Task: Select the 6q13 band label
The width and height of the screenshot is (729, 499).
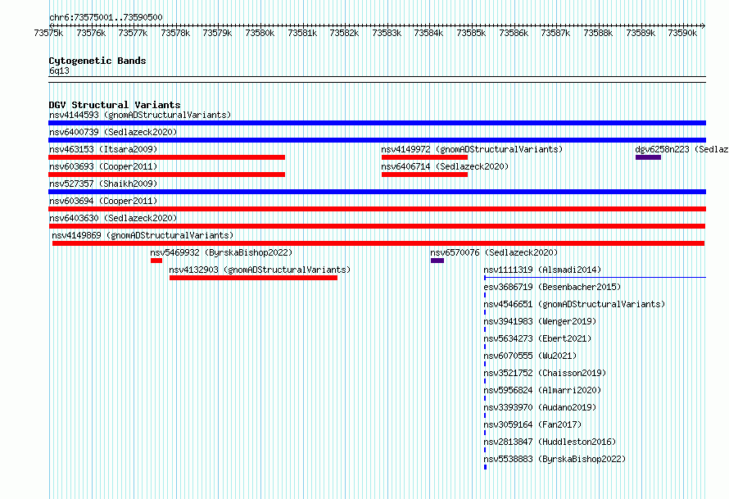Action: click(x=59, y=70)
